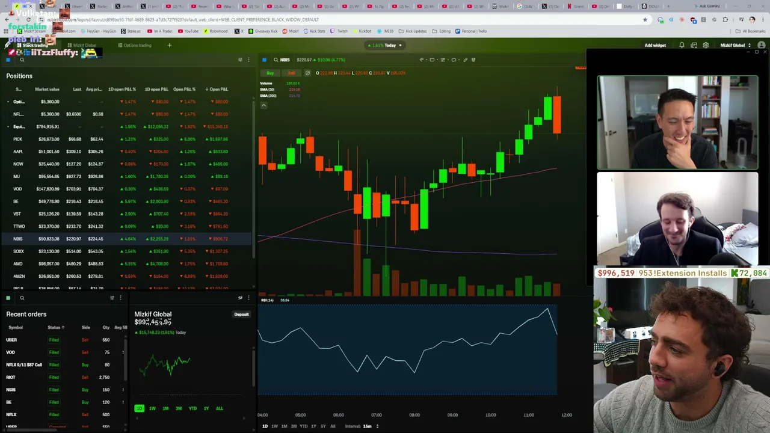Image resolution: width=770 pixels, height=433 pixels.
Task: Open the account widget three-dot menu
Action: point(248,298)
